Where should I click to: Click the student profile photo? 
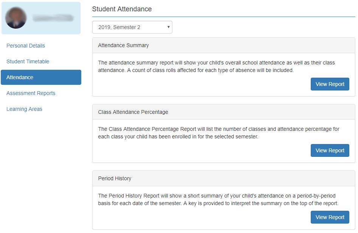(16, 18)
